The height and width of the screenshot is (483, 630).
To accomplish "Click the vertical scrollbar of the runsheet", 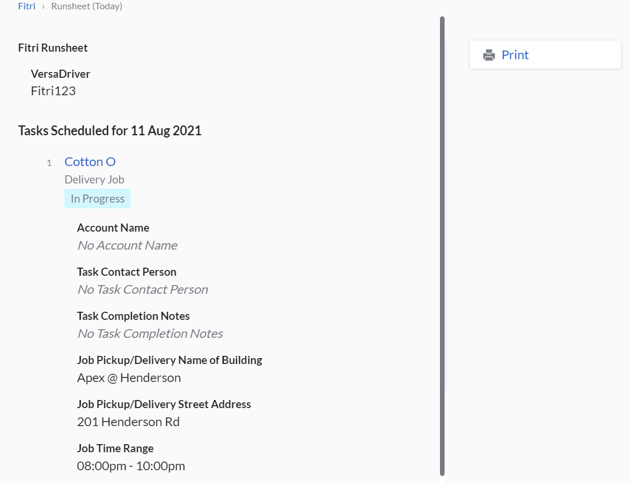I will (442, 244).
